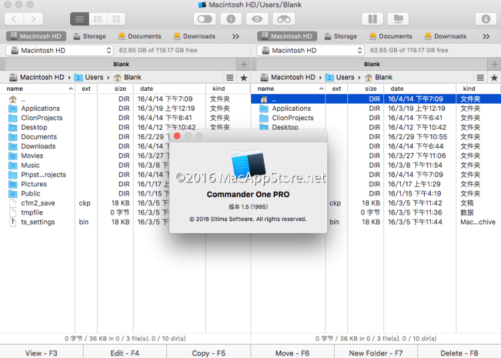The height and width of the screenshot is (358, 501).
Task: Click the Copy - F5 button
Action: tap(208, 353)
